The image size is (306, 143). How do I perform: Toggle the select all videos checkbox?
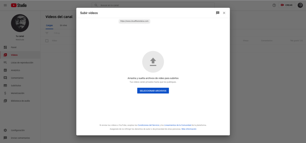coord(47,40)
